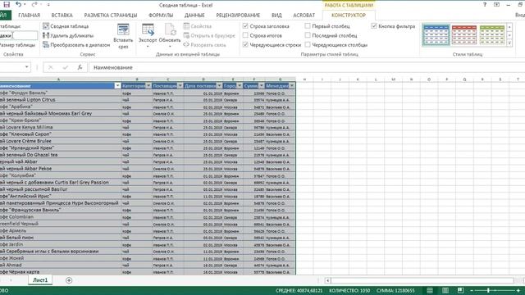
Task: Click the table name input field
Action: 18,35
